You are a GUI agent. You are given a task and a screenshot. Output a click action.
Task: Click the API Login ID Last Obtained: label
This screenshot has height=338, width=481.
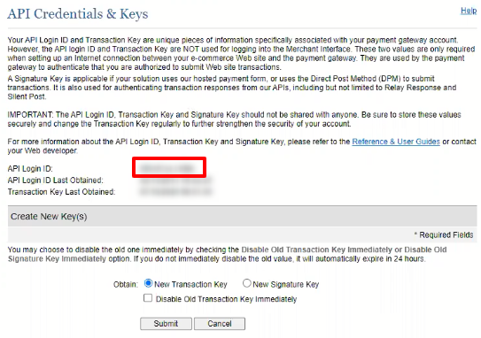pyautogui.click(x=56, y=181)
